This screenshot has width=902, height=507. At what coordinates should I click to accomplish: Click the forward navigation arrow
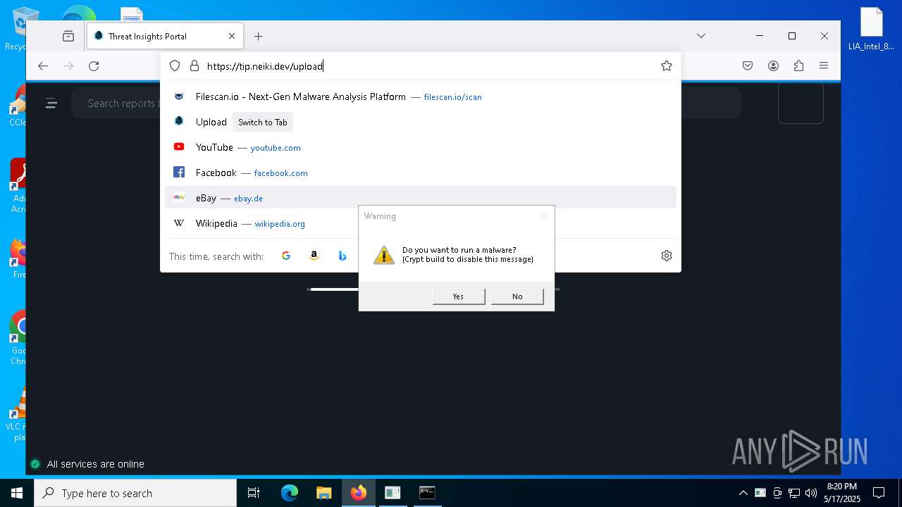point(68,66)
